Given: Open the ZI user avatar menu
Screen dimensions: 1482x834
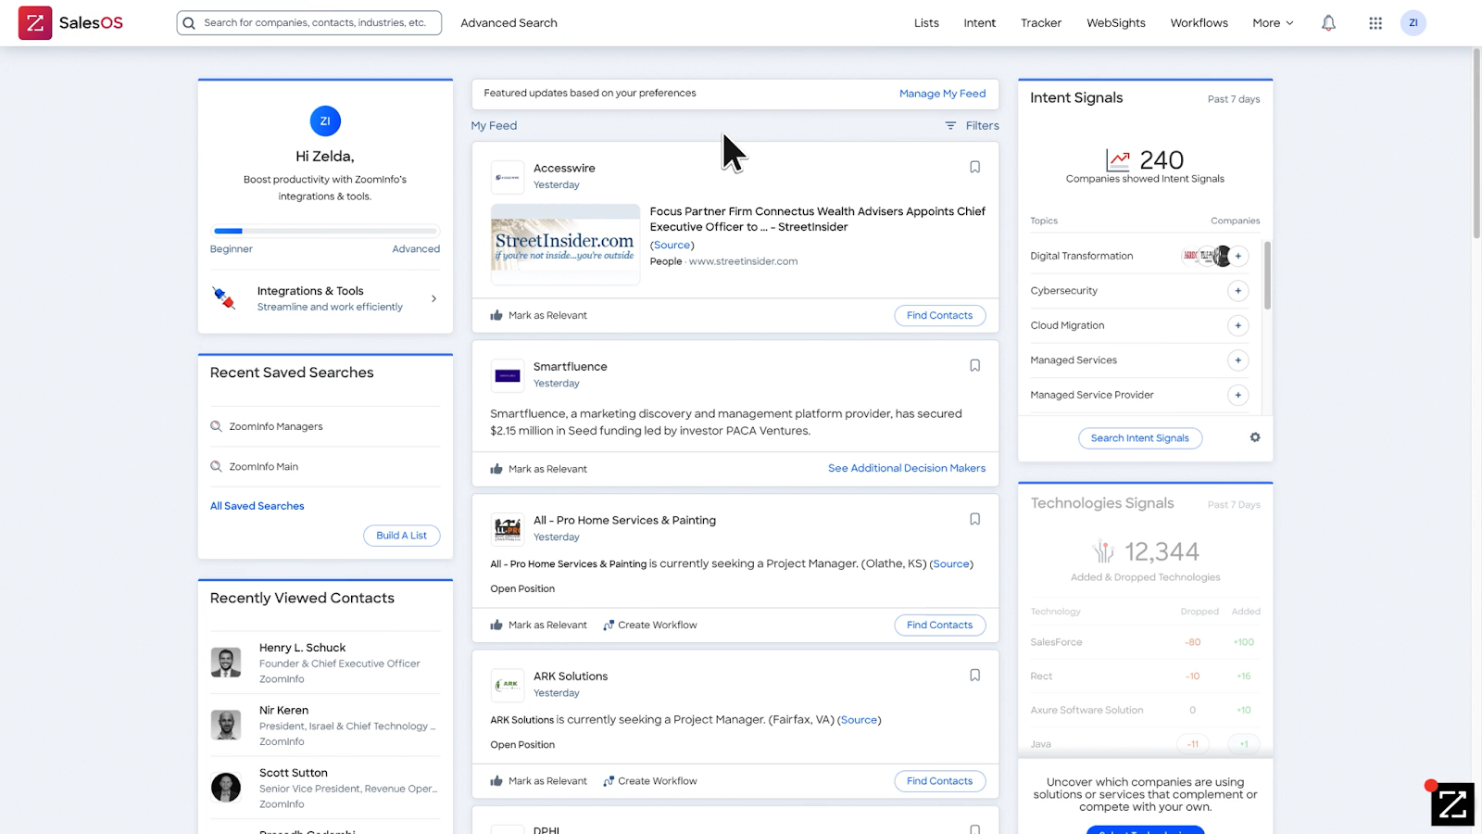Looking at the screenshot, I should coord(1413,23).
